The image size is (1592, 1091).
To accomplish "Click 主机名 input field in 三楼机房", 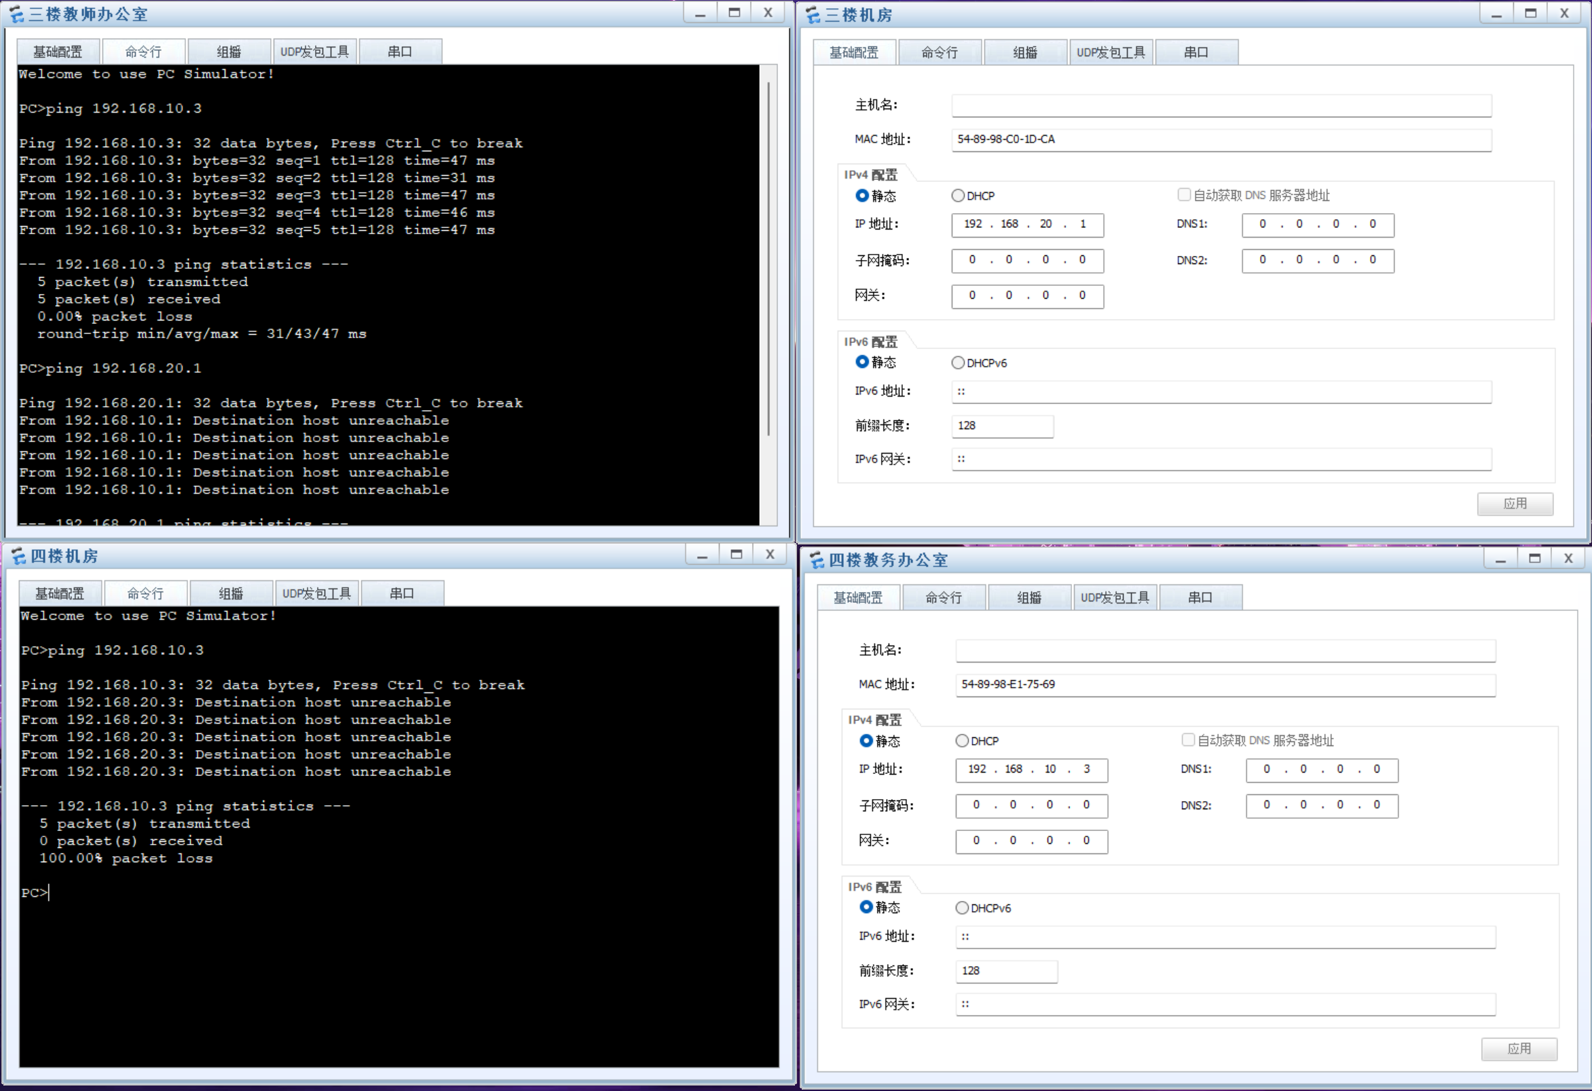I will pos(1221,105).
